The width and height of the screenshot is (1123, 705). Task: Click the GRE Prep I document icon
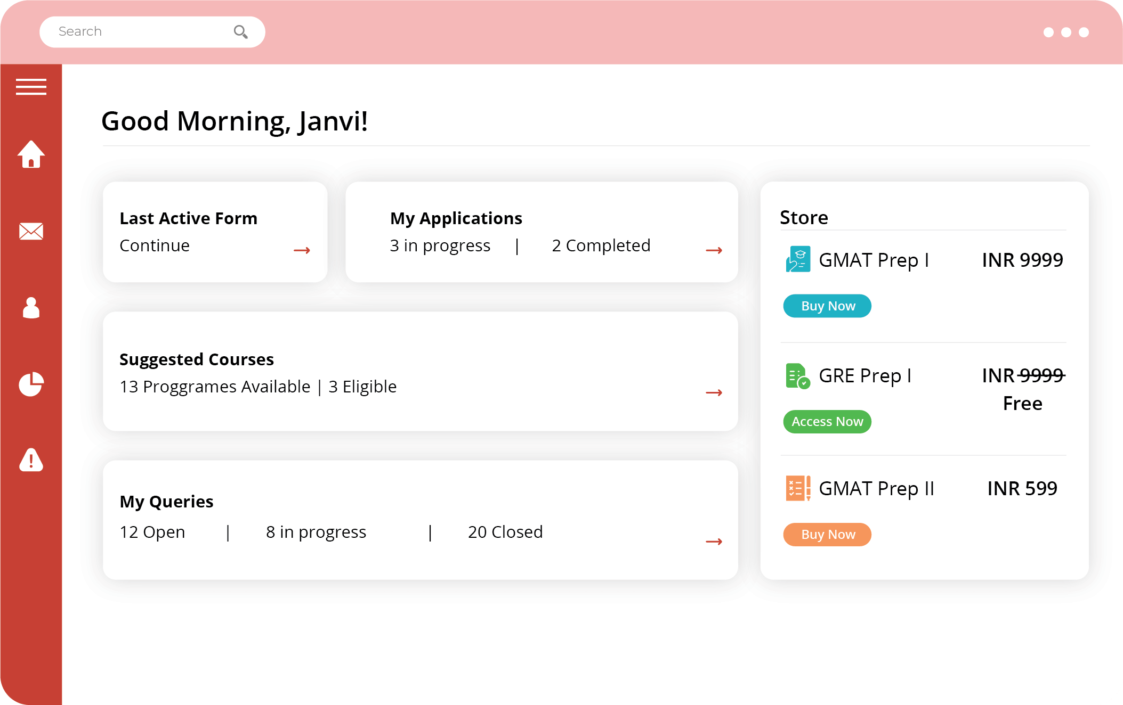pos(798,376)
